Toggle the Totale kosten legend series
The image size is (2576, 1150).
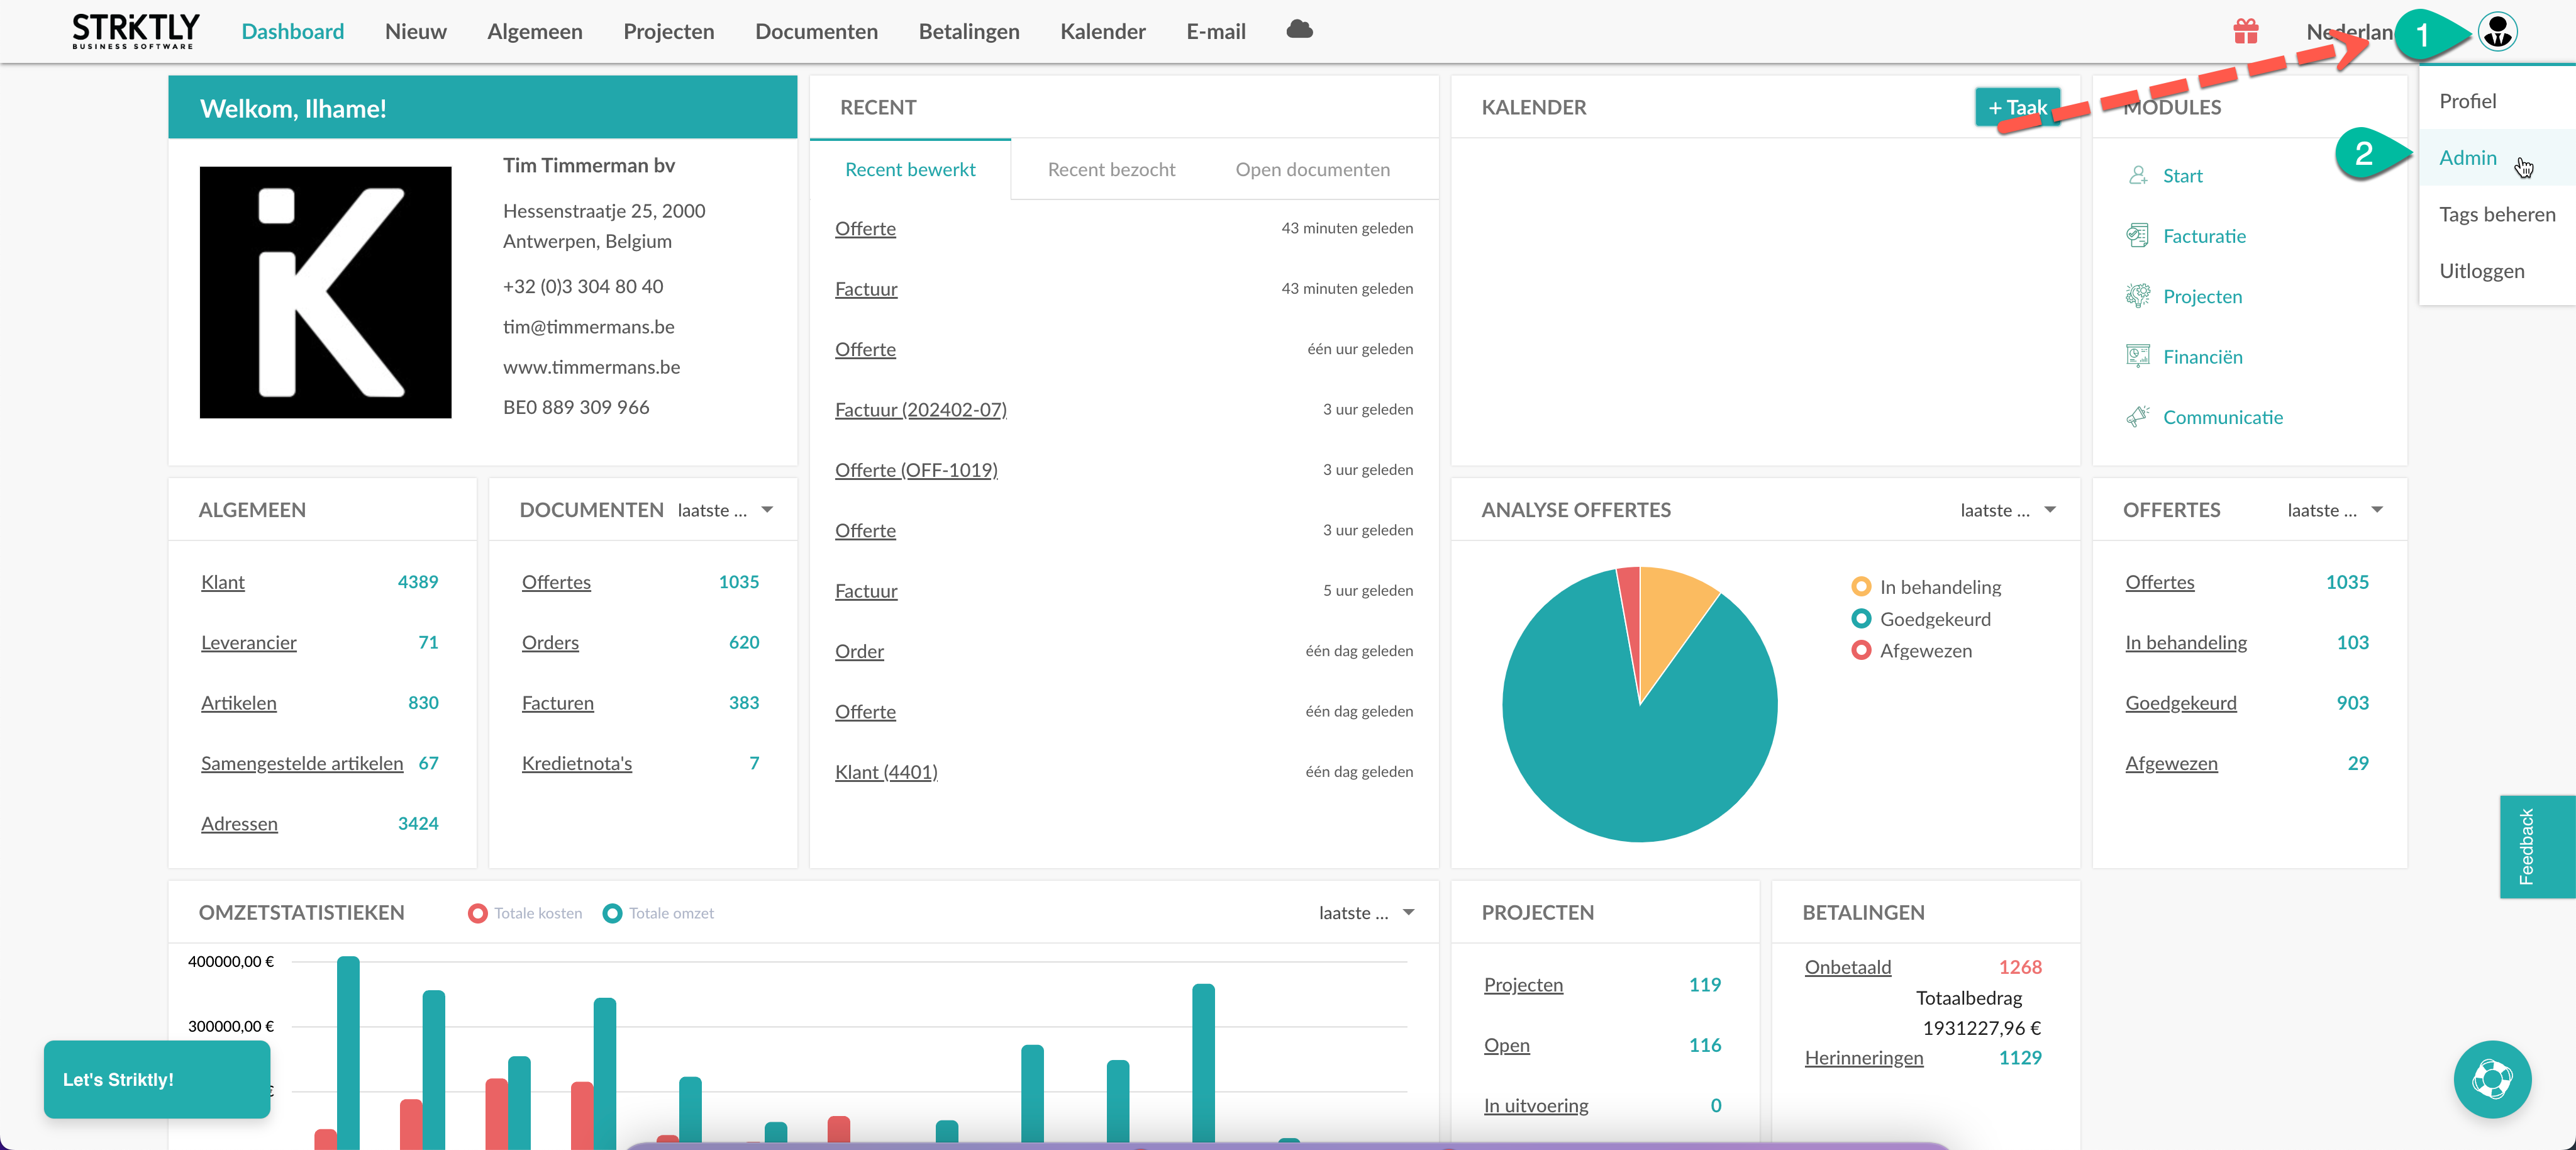click(525, 913)
